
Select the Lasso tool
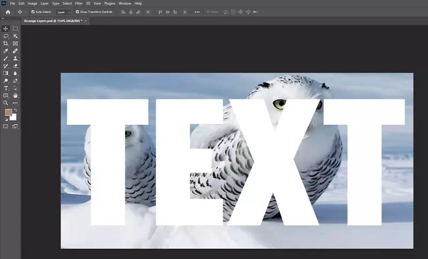[x=5, y=36]
